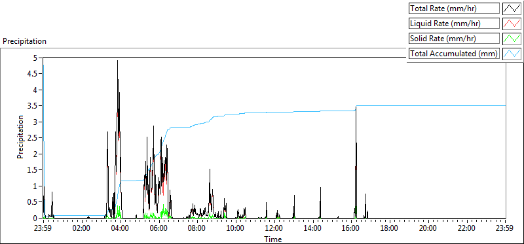Click the 02:00 x-axis tick label

coord(81,229)
